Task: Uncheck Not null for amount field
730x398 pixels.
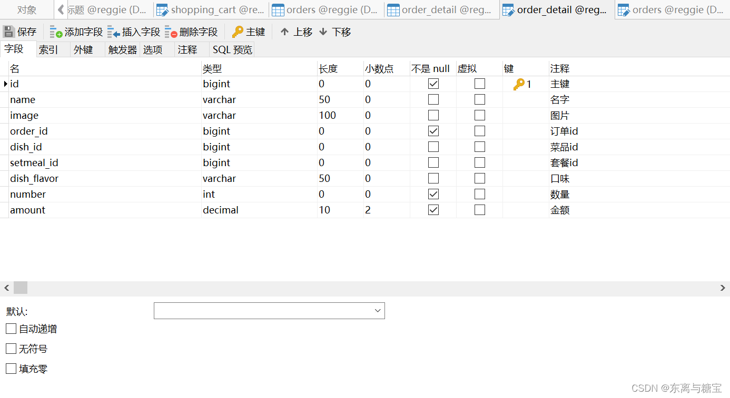Action: tap(433, 210)
